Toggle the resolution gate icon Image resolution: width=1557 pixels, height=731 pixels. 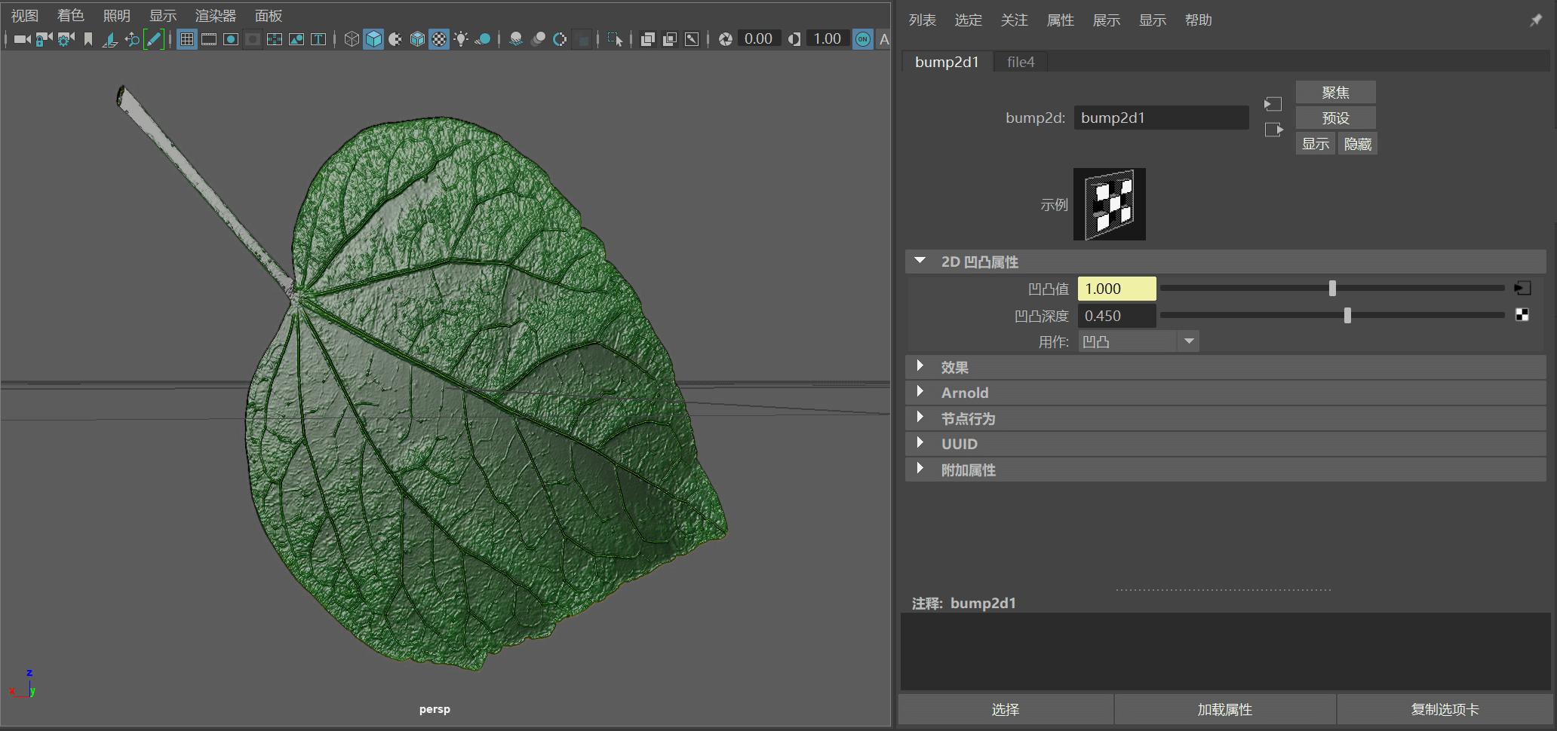(231, 39)
